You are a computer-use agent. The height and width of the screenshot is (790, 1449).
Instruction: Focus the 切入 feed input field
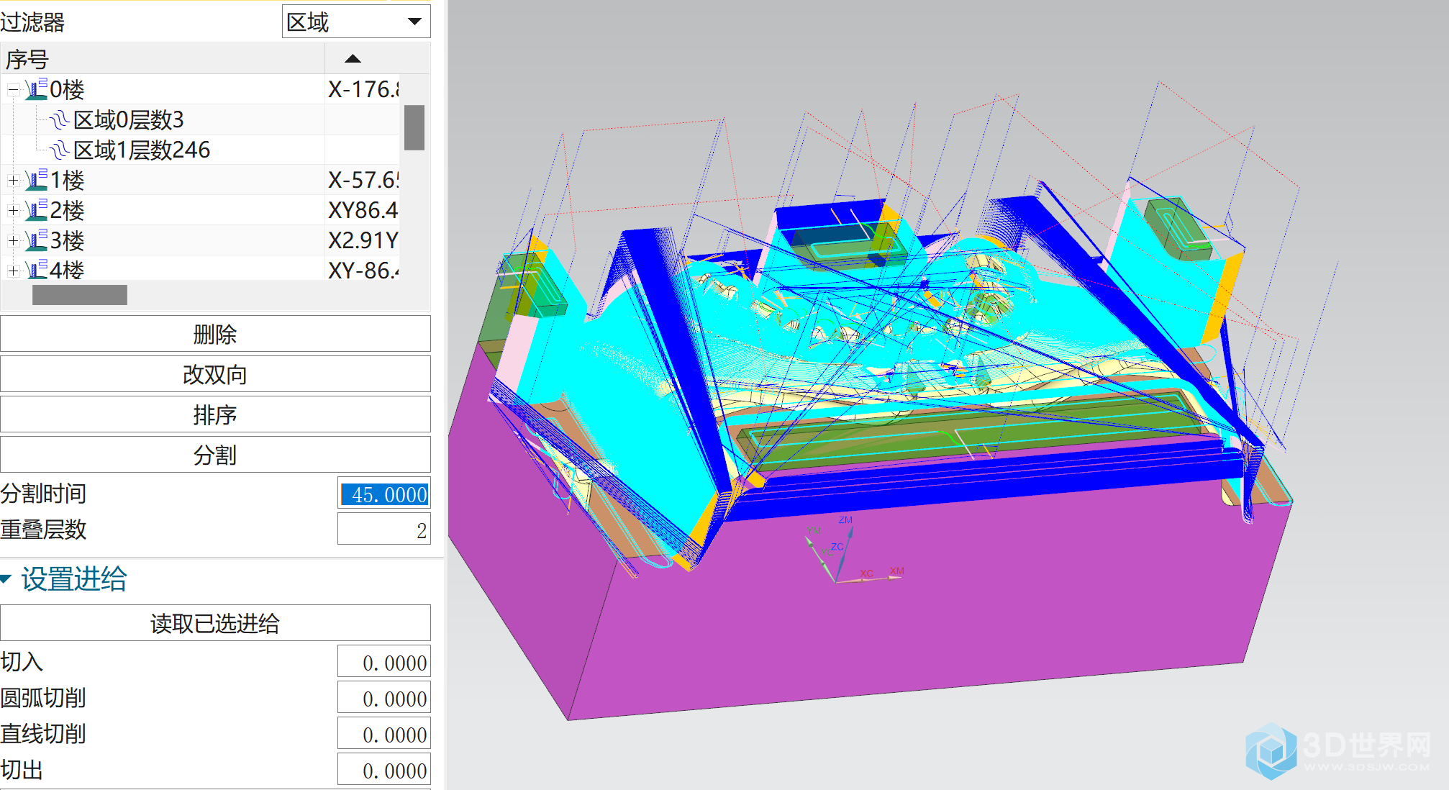point(384,662)
